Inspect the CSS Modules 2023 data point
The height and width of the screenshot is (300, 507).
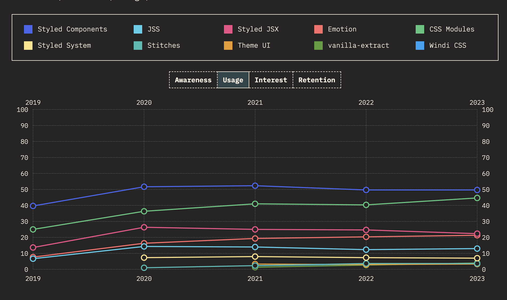477,198
